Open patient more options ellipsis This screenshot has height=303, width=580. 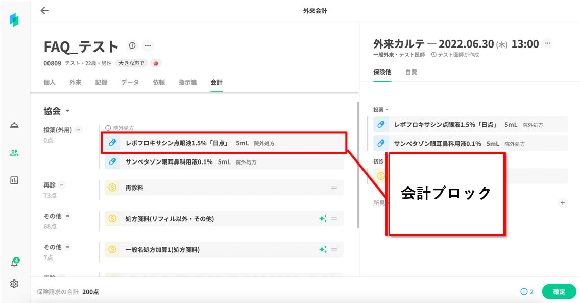click(148, 46)
